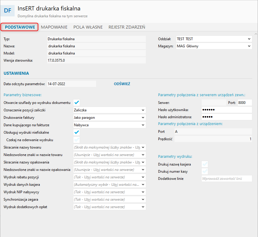This screenshot has width=258, height=237.
Task: Click the Serwer address field
Action: [x=214, y=103]
